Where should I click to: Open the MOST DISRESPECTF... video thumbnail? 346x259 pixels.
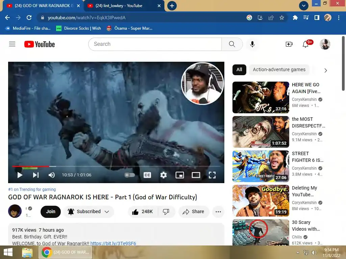click(261, 132)
